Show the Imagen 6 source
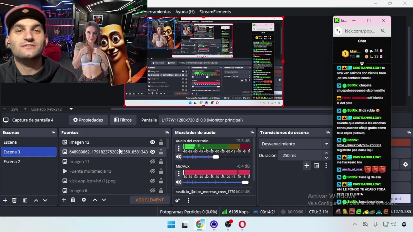 [x=153, y=190]
